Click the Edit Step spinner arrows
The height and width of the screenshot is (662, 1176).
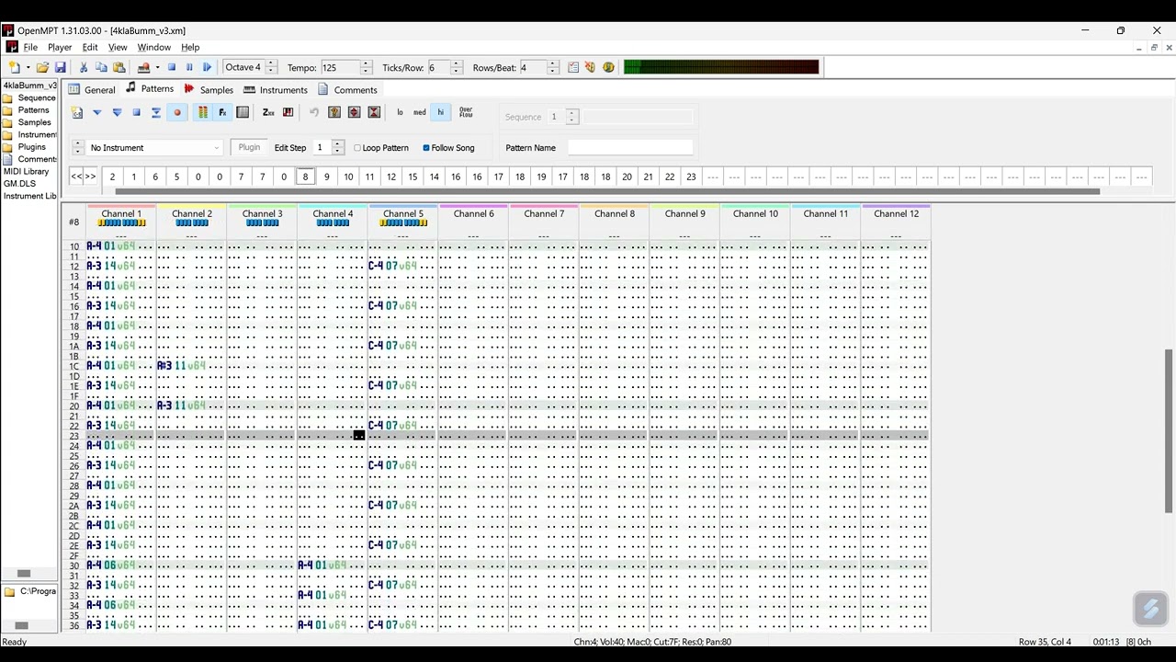click(338, 148)
